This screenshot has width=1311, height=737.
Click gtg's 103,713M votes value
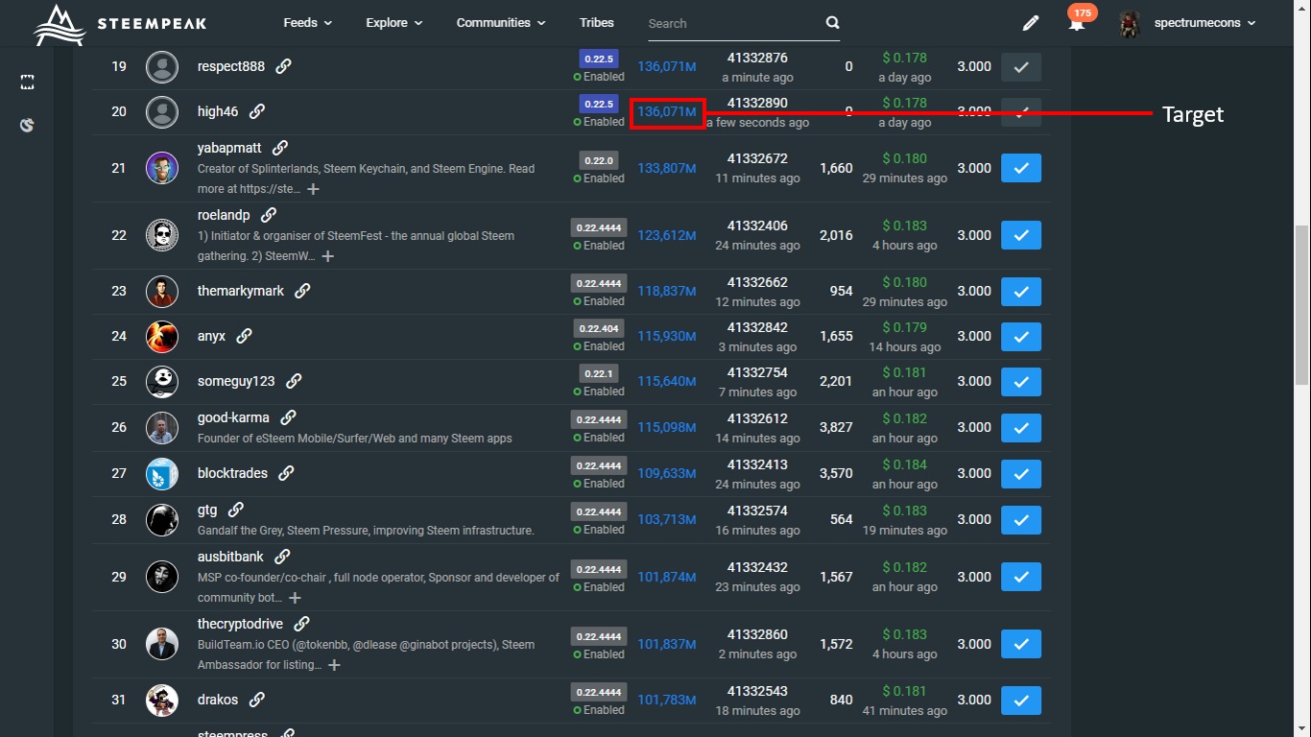pyautogui.click(x=667, y=519)
